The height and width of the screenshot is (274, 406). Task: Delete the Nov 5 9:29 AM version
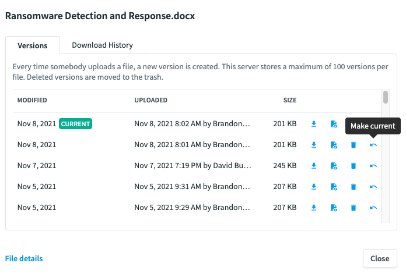tap(353, 208)
